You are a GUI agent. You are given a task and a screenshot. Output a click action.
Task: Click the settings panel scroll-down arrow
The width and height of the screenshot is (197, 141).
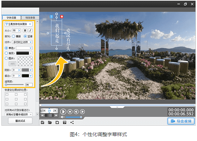(37, 114)
